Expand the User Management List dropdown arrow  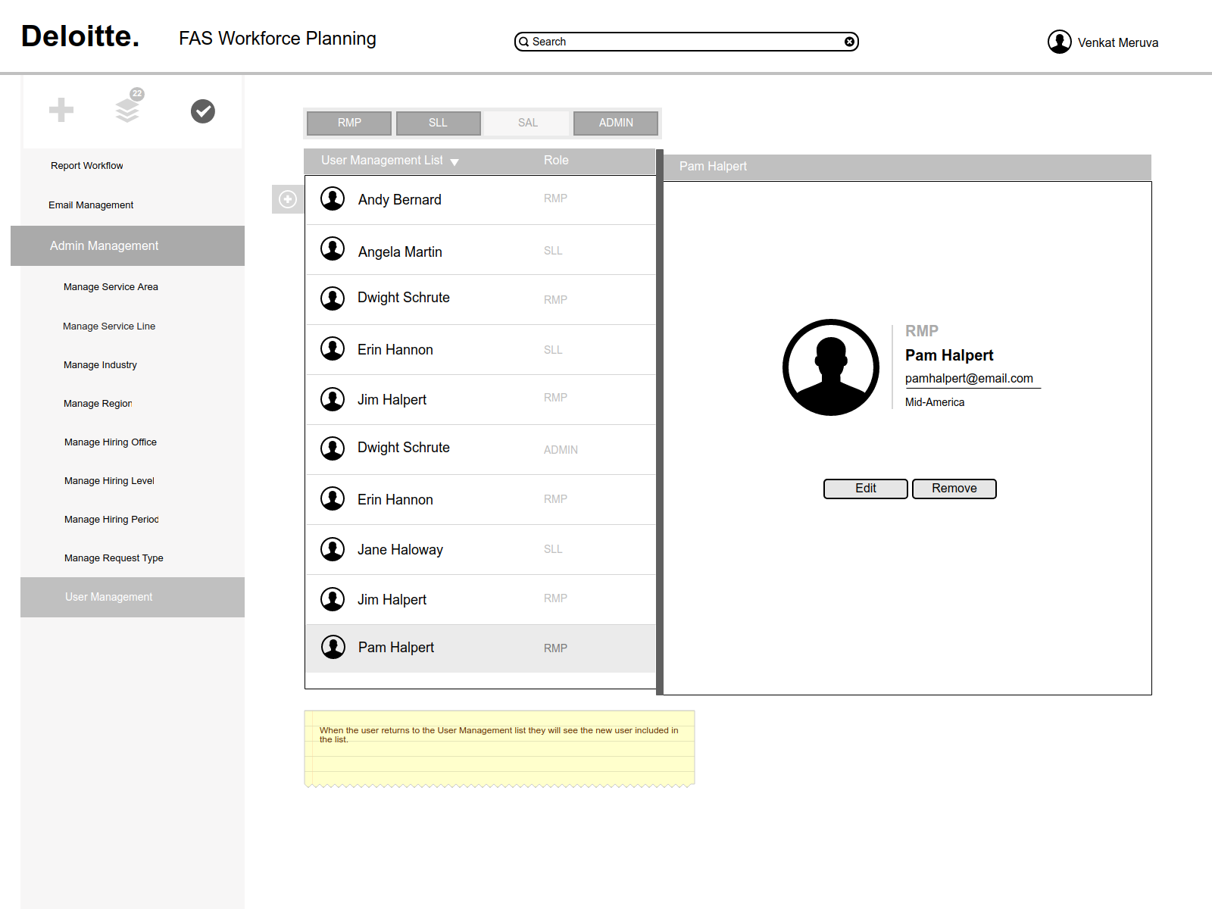coord(454,162)
